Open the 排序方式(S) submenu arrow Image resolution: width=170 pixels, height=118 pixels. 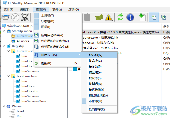[79, 55]
